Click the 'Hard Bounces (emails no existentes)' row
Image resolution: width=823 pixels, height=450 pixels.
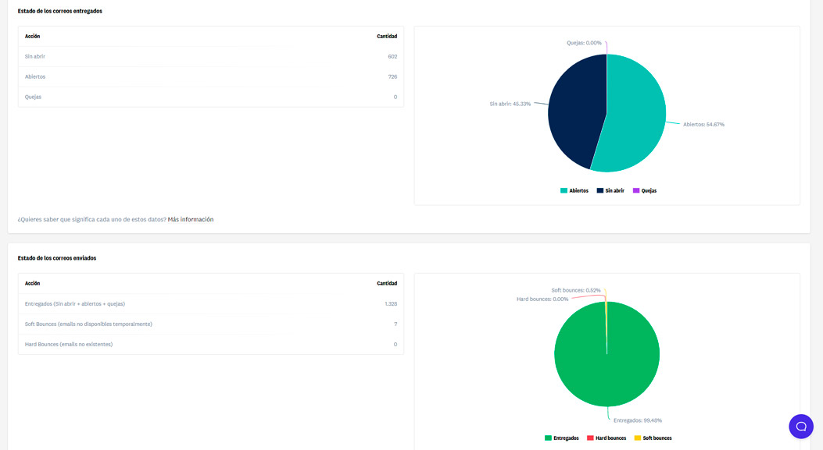click(x=211, y=344)
